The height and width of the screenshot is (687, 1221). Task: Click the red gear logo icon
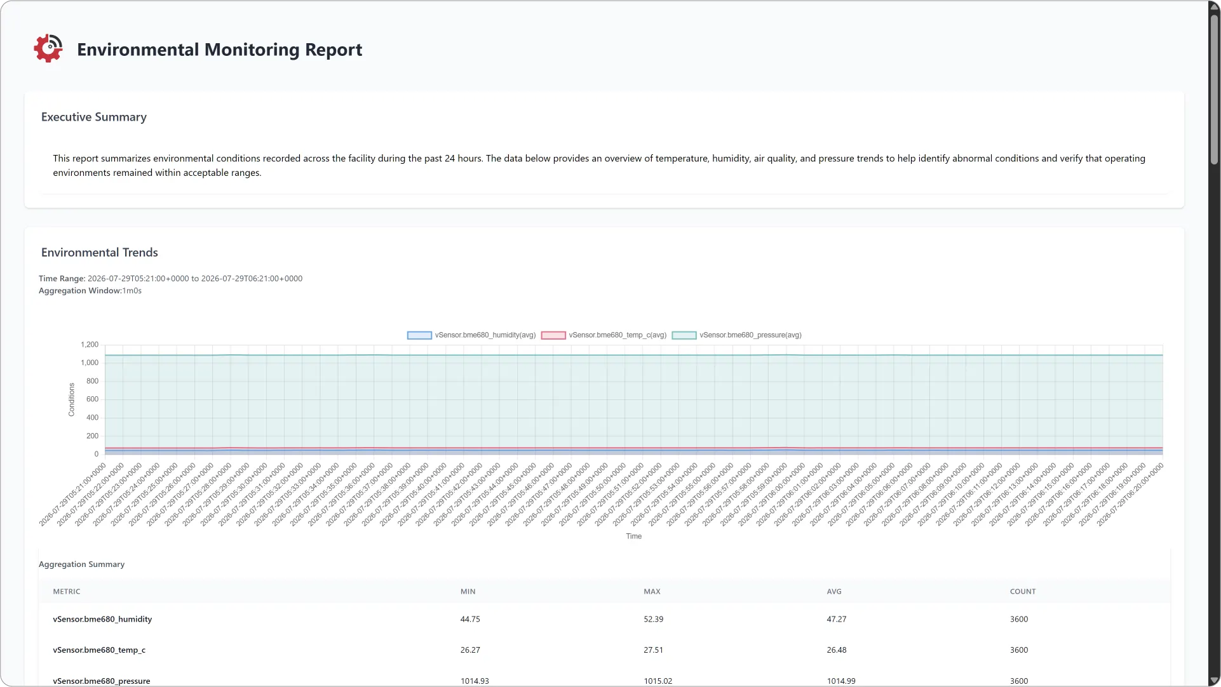pyautogui.click(x=48, y=49)
